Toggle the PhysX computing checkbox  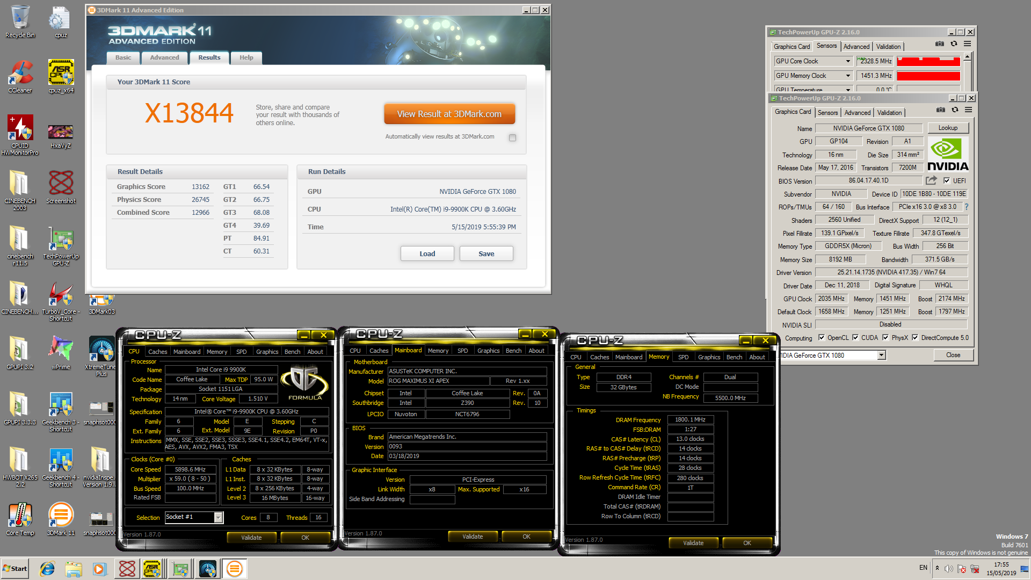click(x=885, y=338)
